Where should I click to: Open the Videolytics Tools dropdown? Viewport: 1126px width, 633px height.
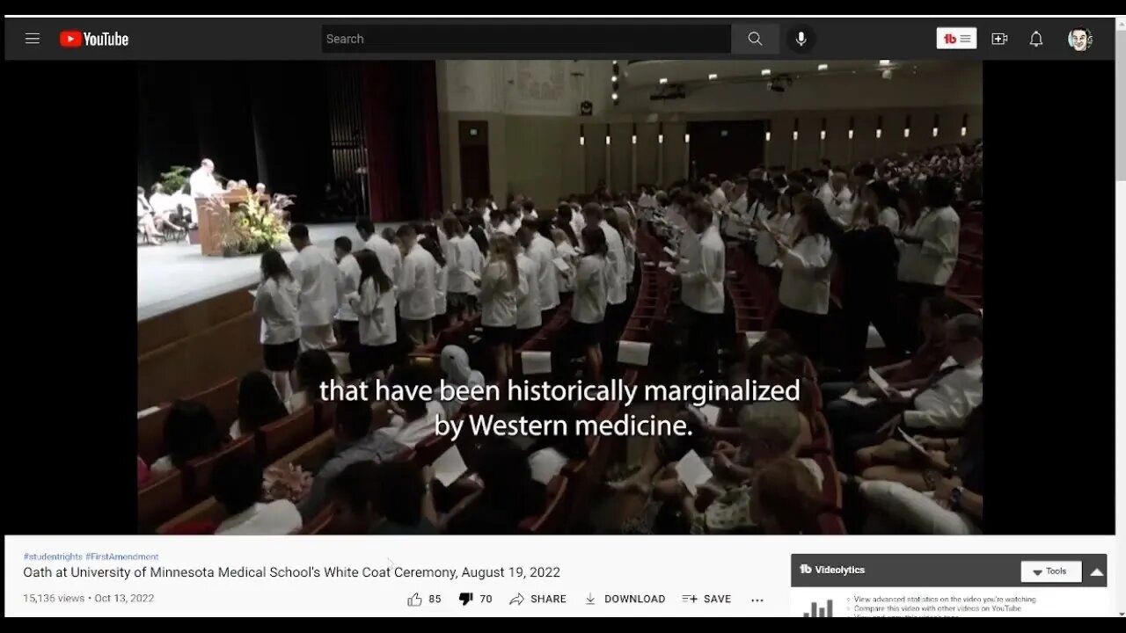(1051, 571)
